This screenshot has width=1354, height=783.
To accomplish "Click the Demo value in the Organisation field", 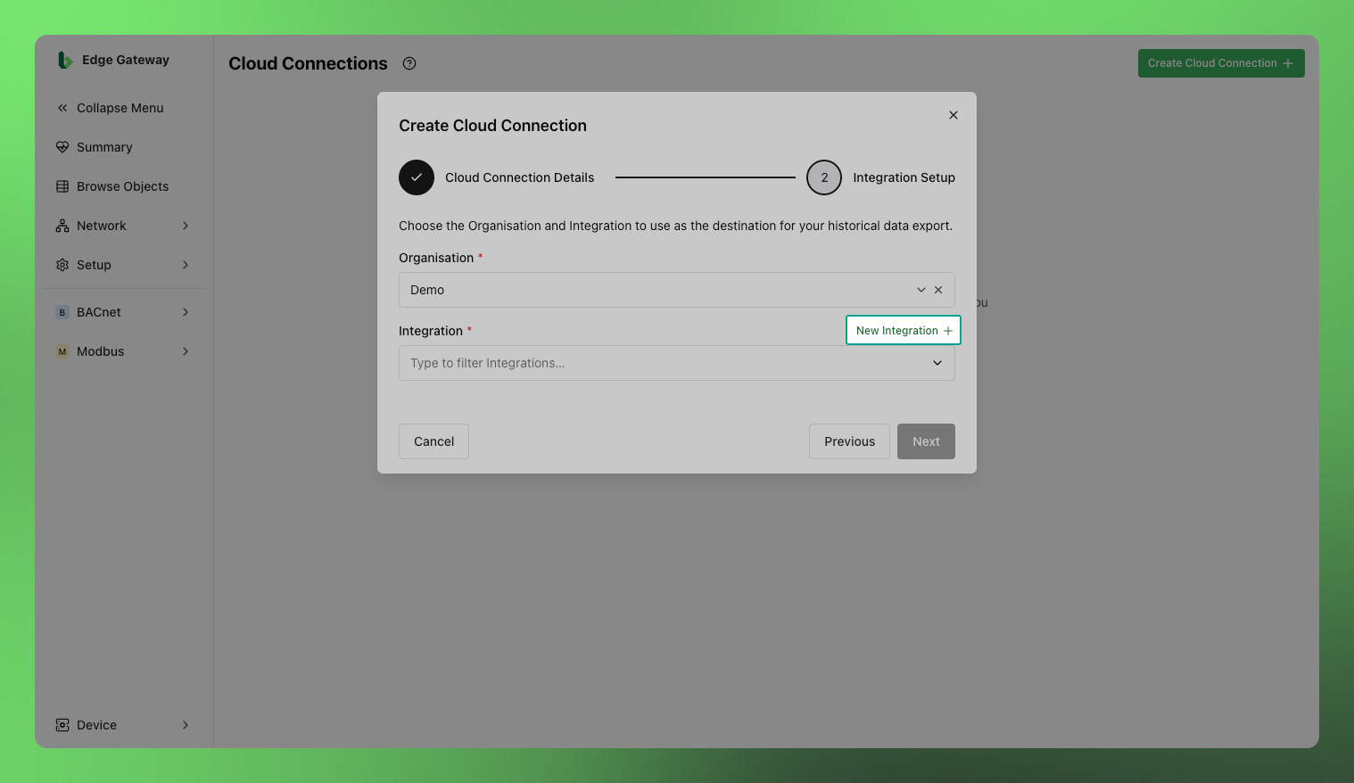I will coord(427,290).
